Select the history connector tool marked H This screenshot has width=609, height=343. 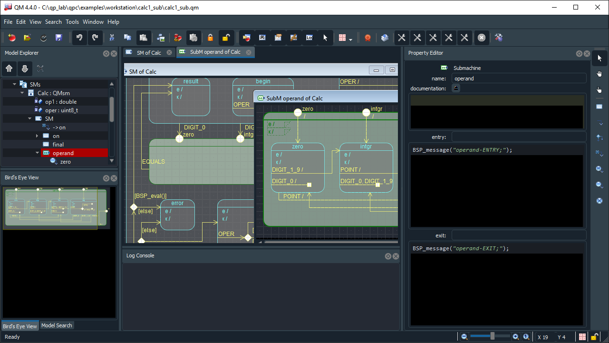click(x=599, y=169)
